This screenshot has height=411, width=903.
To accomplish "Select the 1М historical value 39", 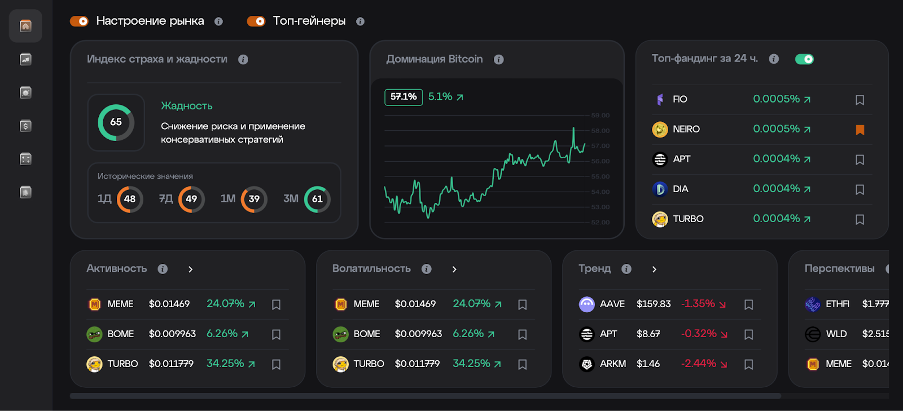I will [x=254, y=199].
